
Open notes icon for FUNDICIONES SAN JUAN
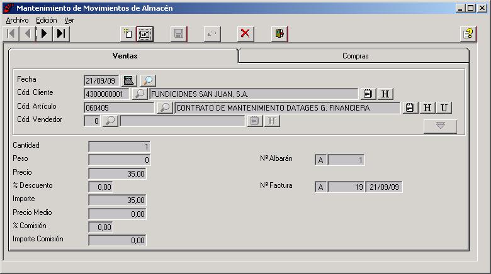point(368,94)
